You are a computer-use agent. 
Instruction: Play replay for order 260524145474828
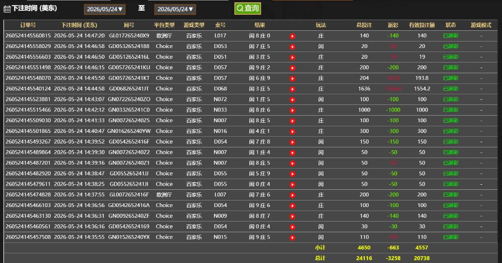pyautogui.click(x=292, y=195)
